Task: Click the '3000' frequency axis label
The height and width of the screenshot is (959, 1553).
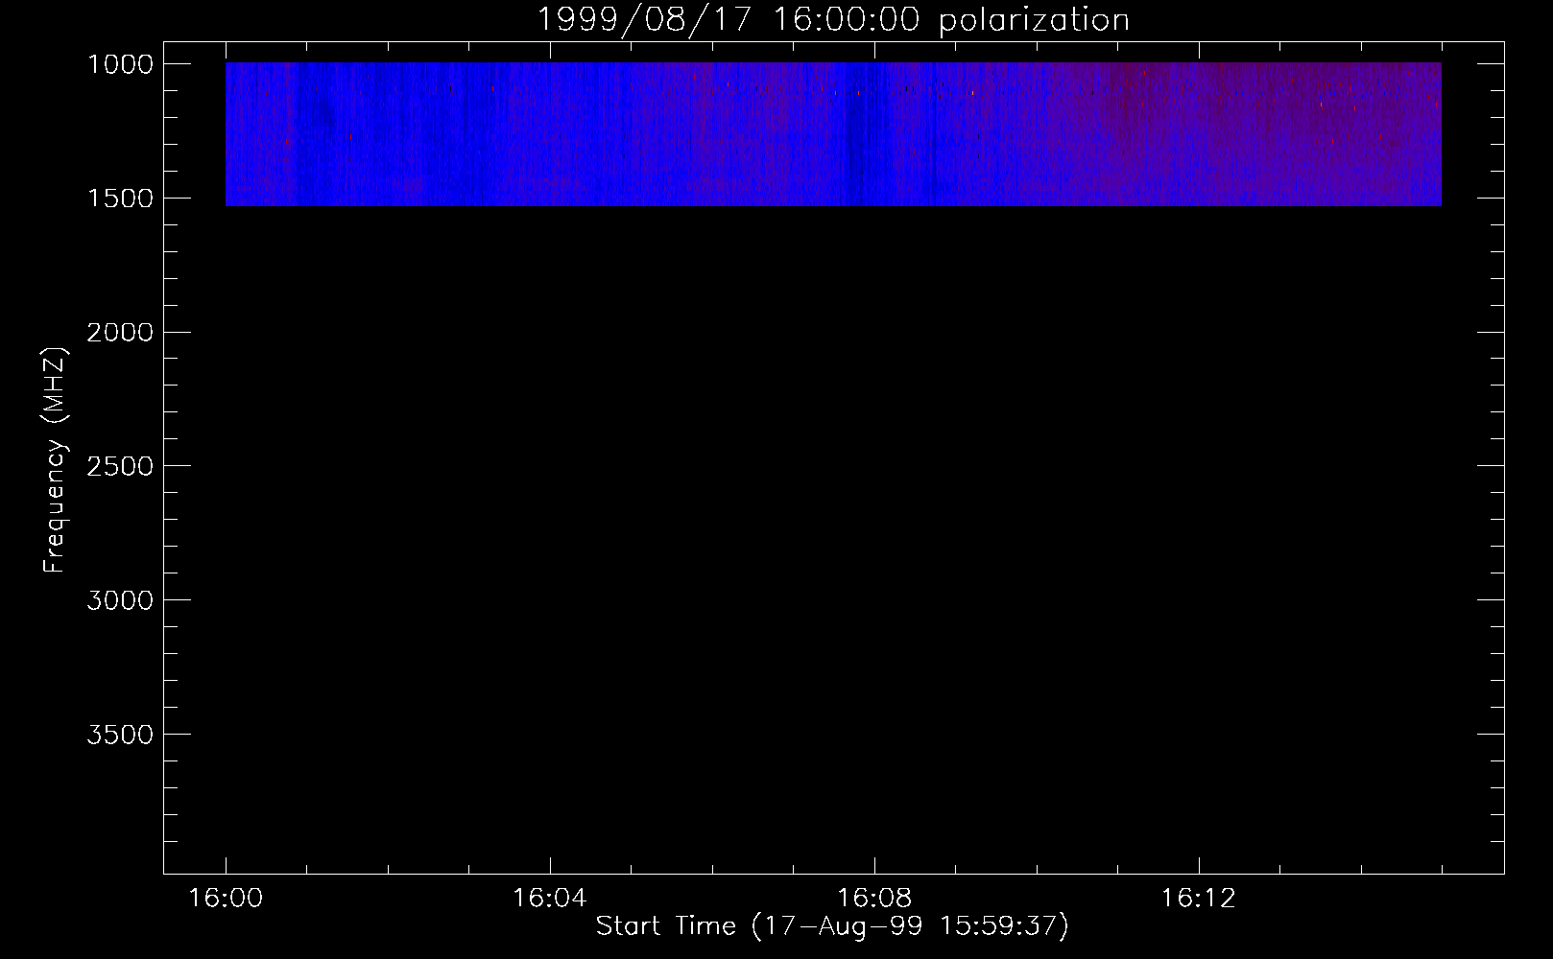Action: 120,601
